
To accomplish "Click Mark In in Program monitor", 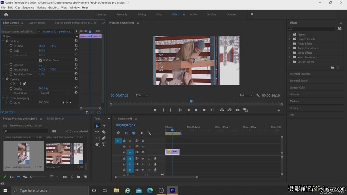I will click(x=163, y=110).
